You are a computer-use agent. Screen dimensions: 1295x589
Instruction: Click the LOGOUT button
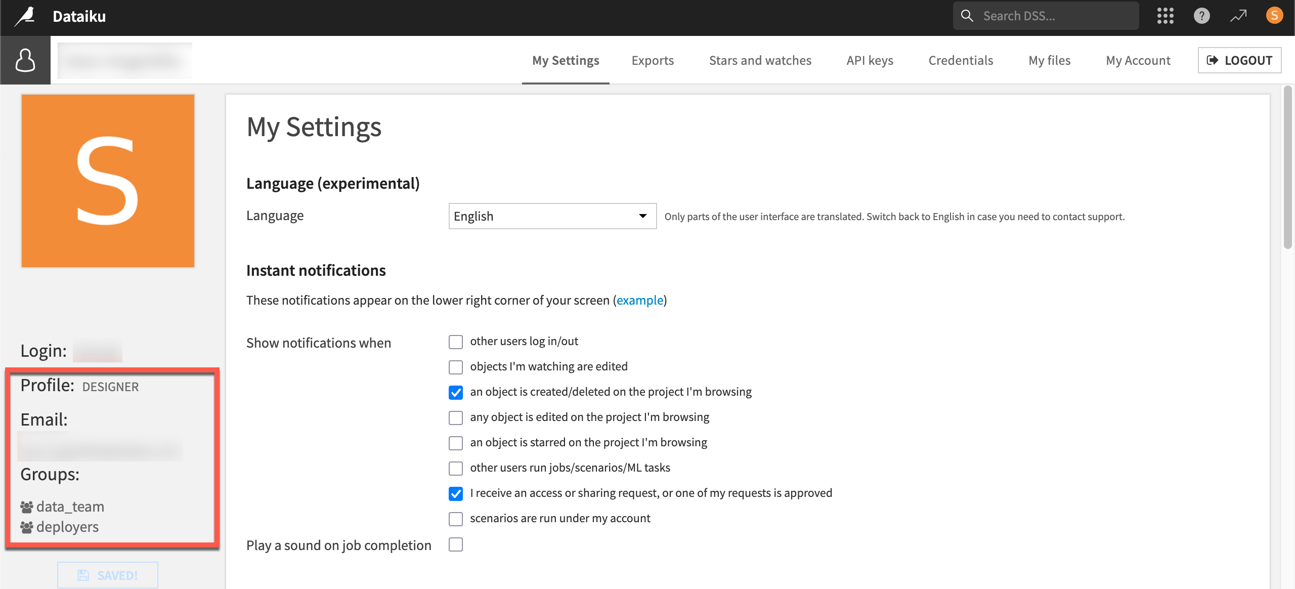point(1239,60)
